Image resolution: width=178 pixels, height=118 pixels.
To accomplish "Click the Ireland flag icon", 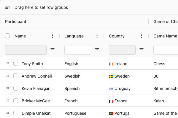I will [x=111, y=64].
